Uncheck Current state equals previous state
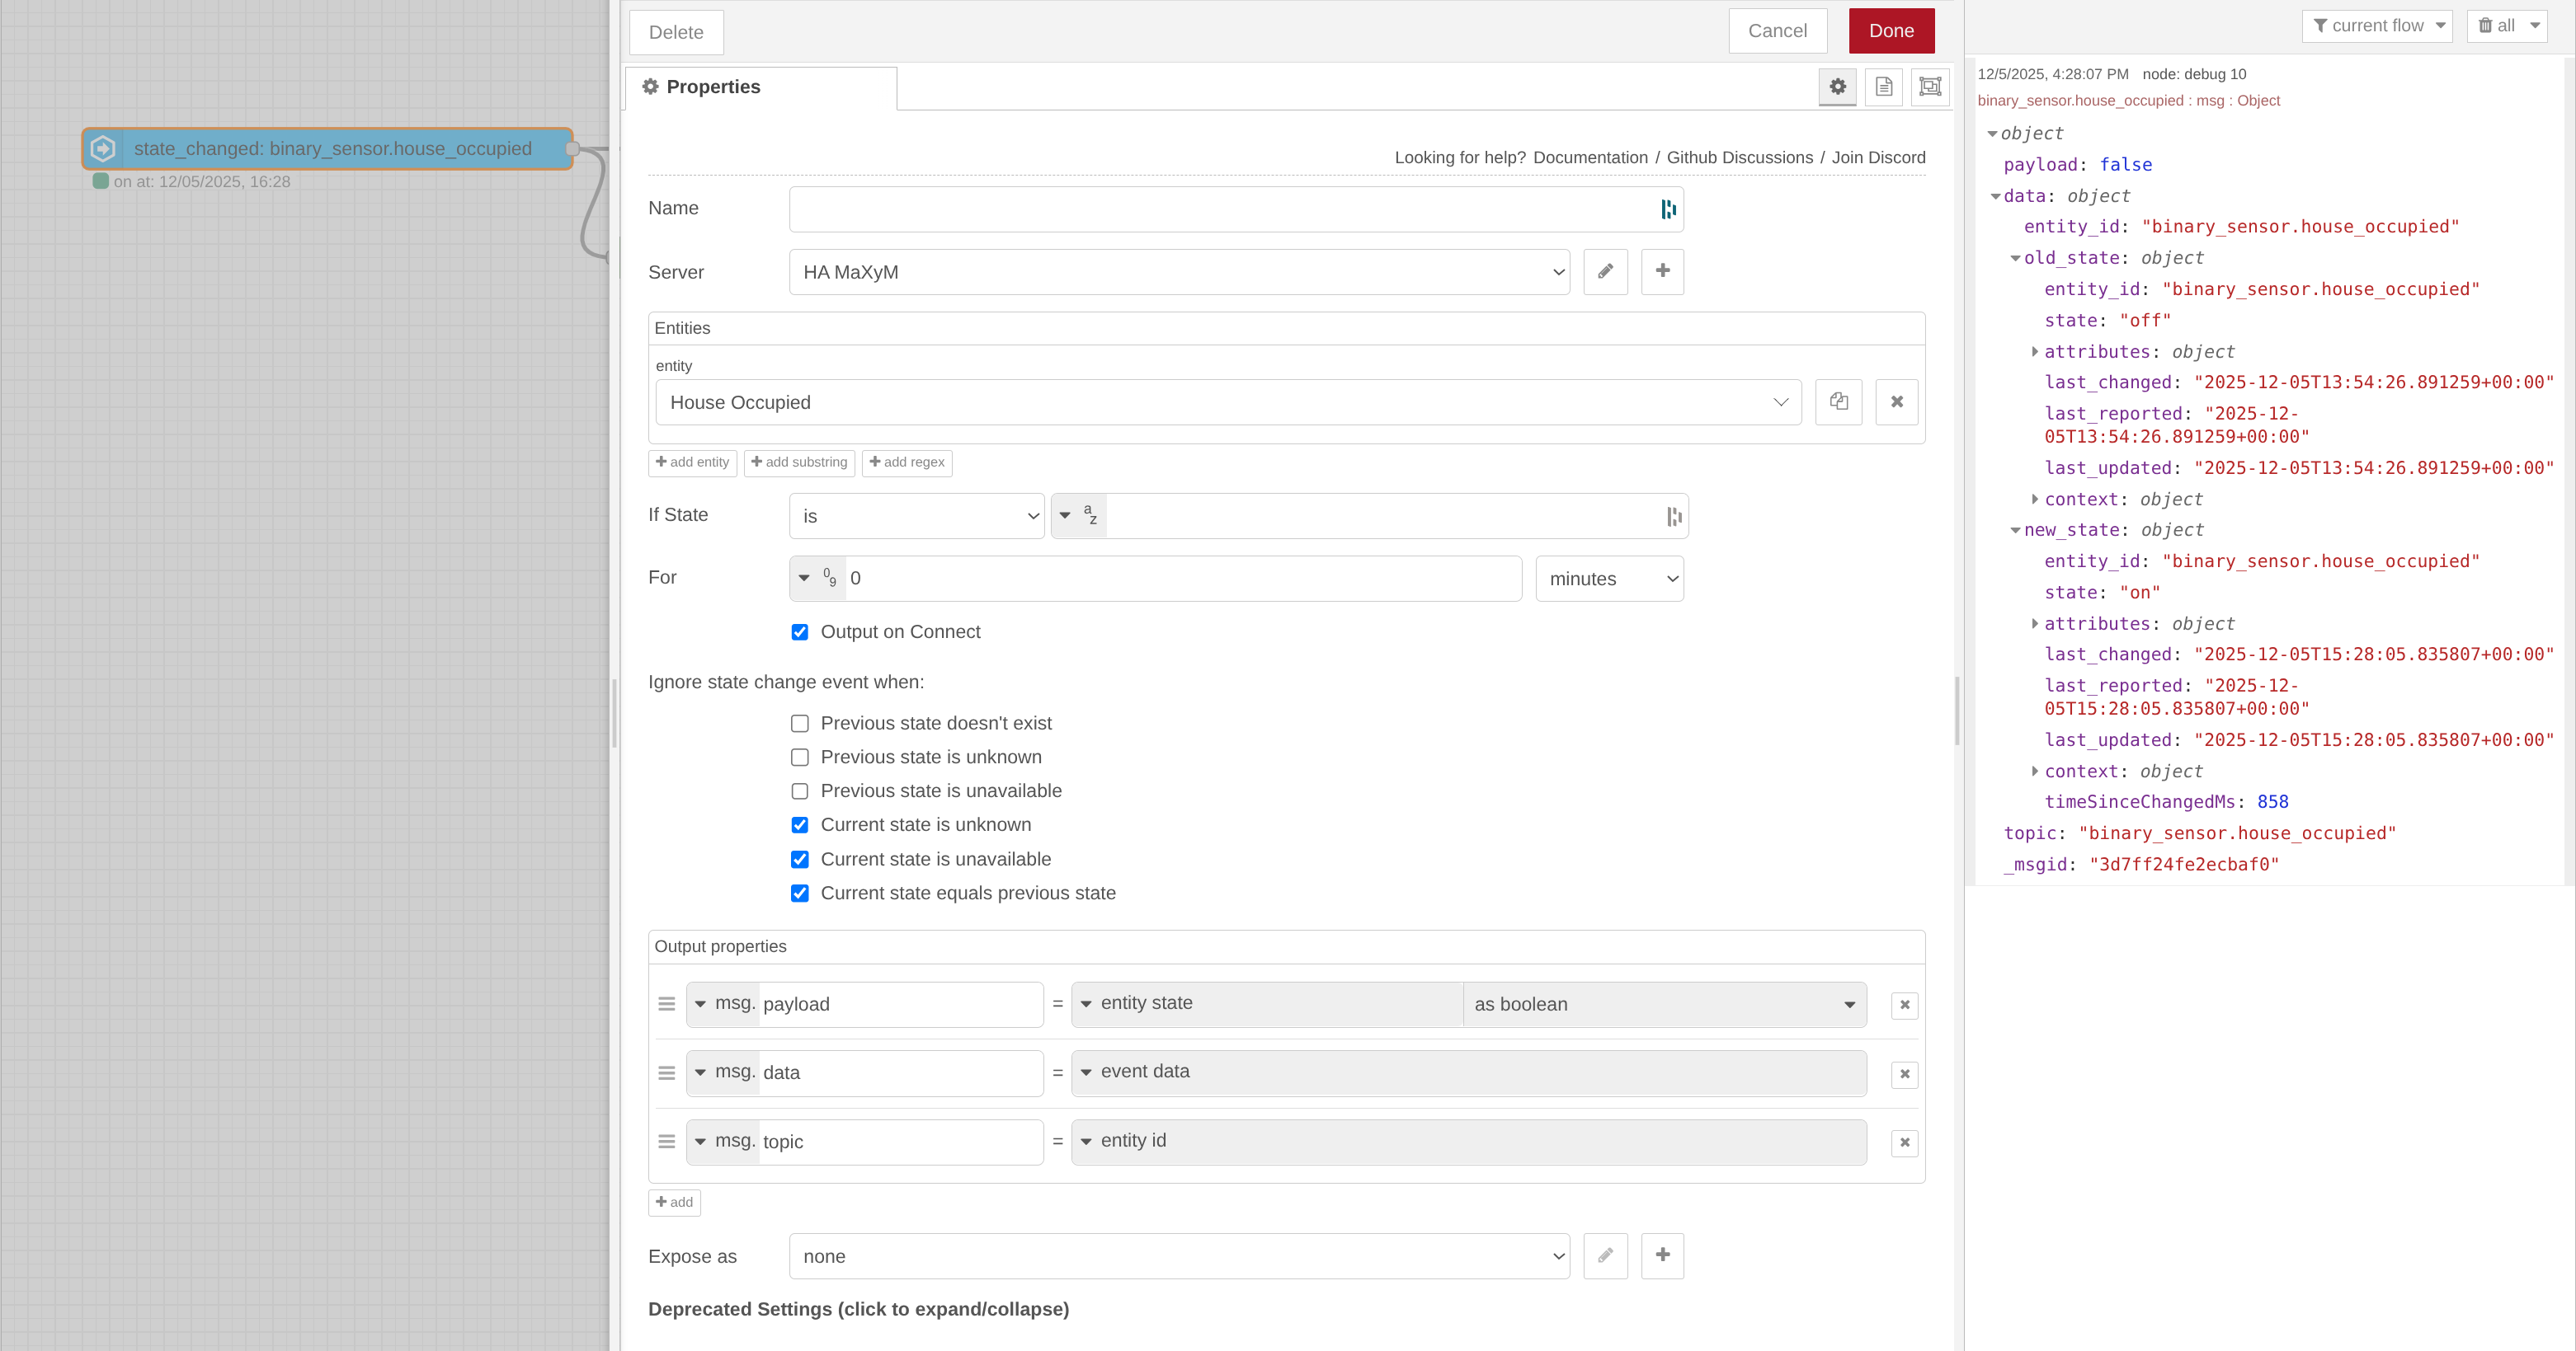This screenshot has width=2576, height=1351. click(x=800, y=894)
